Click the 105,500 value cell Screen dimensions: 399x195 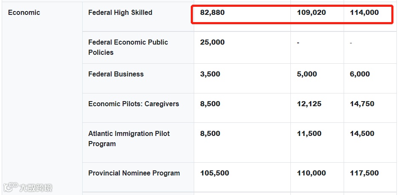[215, 173]
